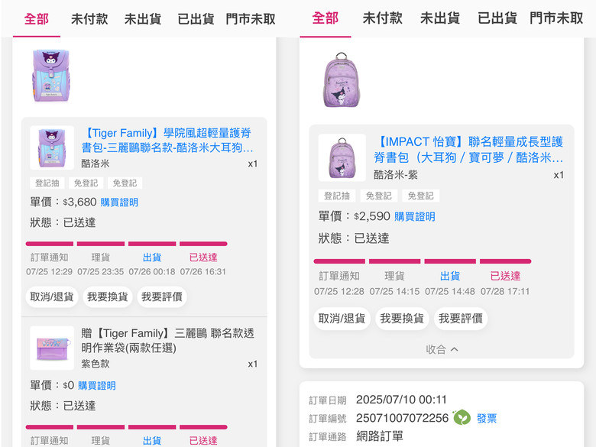The image size is (596, 447).
Task: Open 發票 link for order 25071007072256
Action: tap(487, 419)
